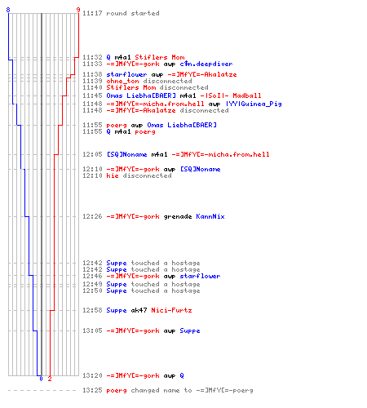Click |YY|Guinea_Pig player name
Screen dimensions: 367x408
click(x=254, y=104)
